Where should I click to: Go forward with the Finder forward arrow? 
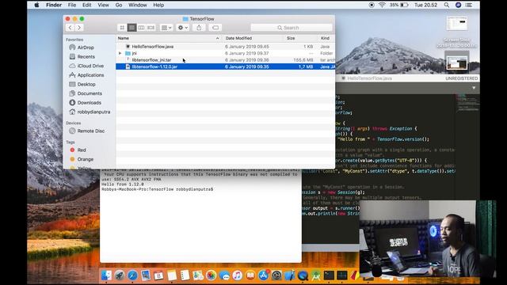(79, 28)
